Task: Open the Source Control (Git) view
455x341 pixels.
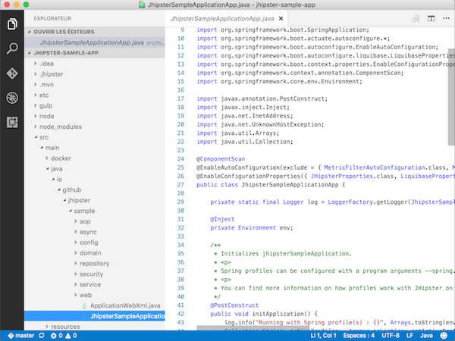Action: (11, 74)
